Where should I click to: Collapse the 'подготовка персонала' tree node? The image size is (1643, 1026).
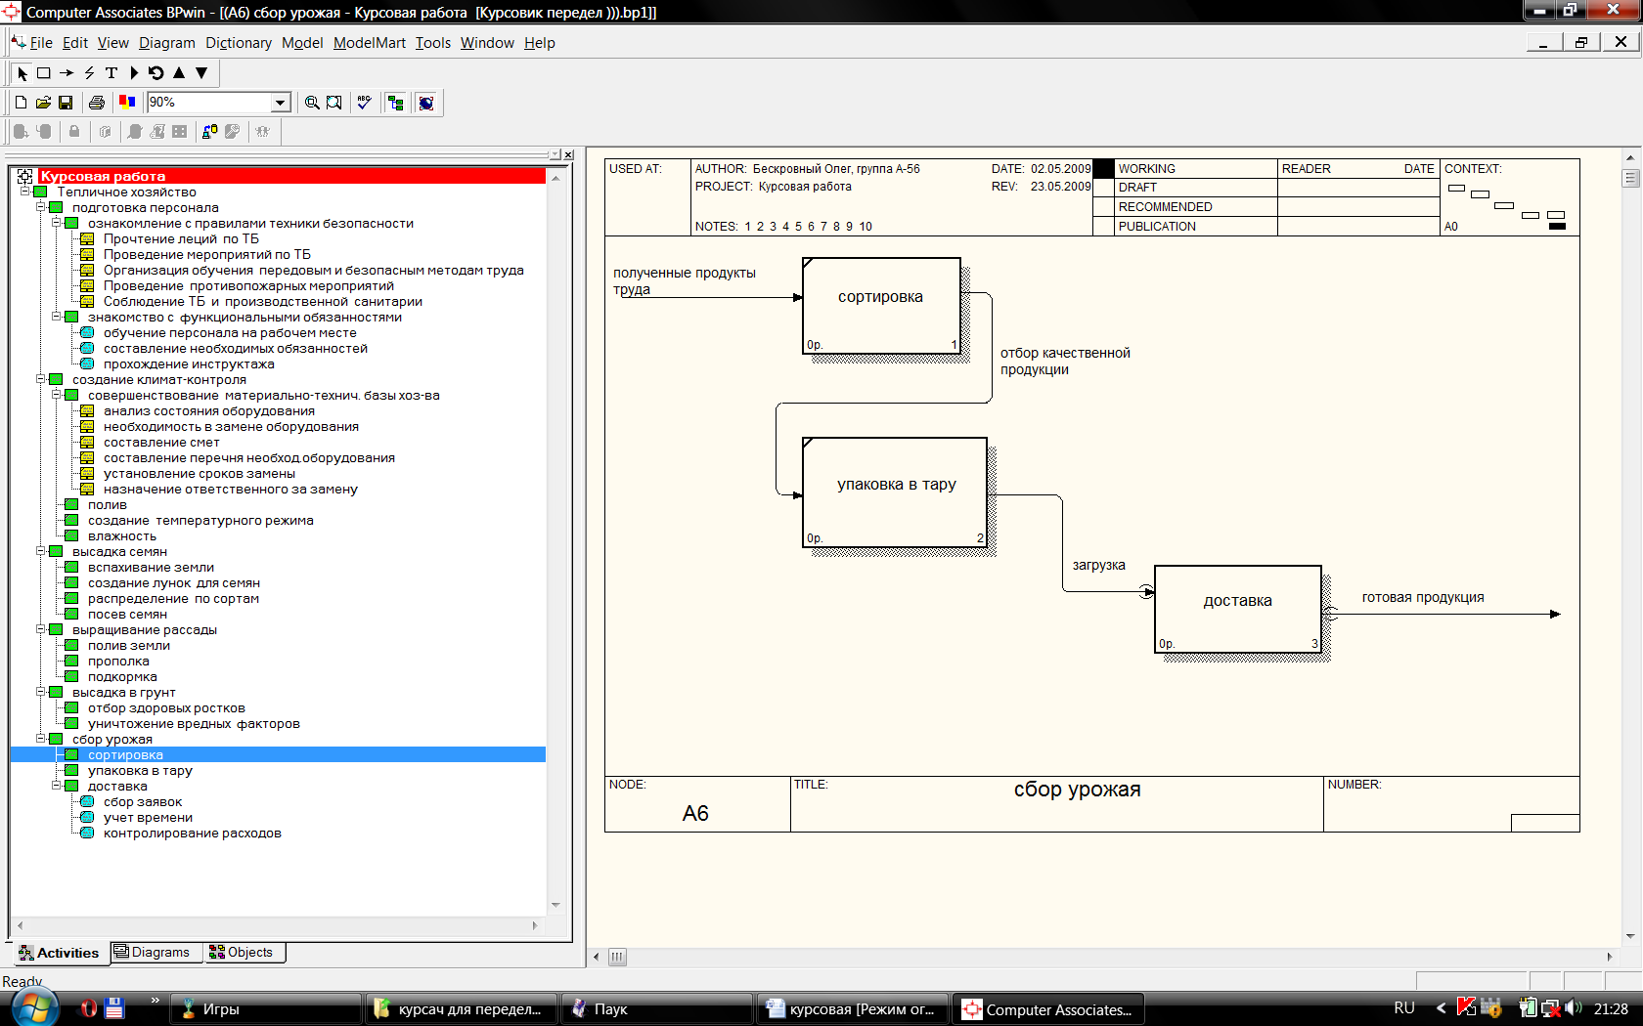(41, 207)
